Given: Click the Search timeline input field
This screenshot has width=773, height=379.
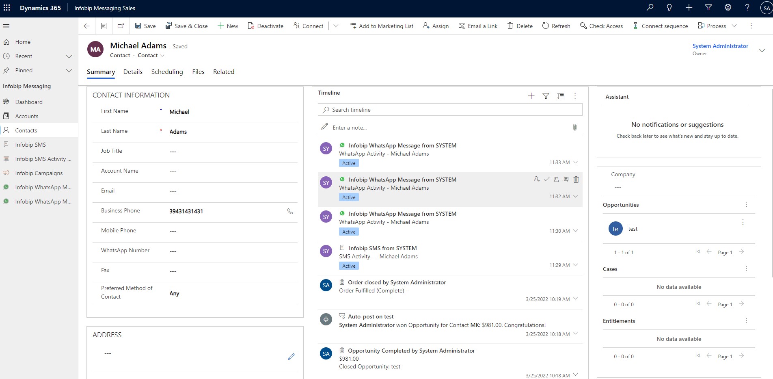Looking at the screenshot, I should [x=450, y=110].
